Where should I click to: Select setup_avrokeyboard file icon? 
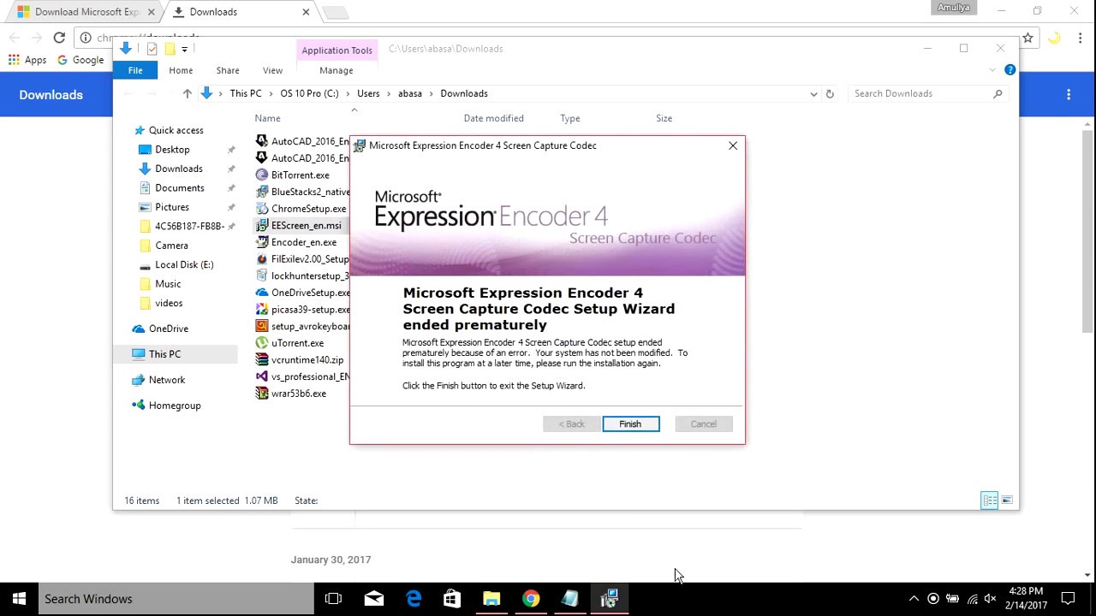point(262,326)
